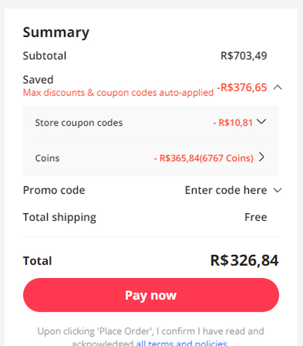Screen dimensions: 303x346
Task: Click the Pay now button
Action: click(x=151, y=295)
